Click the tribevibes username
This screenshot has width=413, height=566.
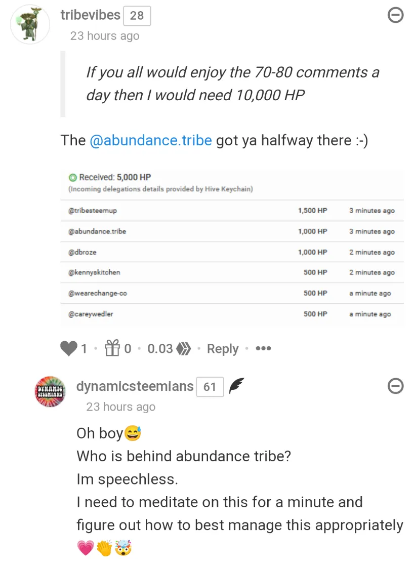[x=90, y=15]
